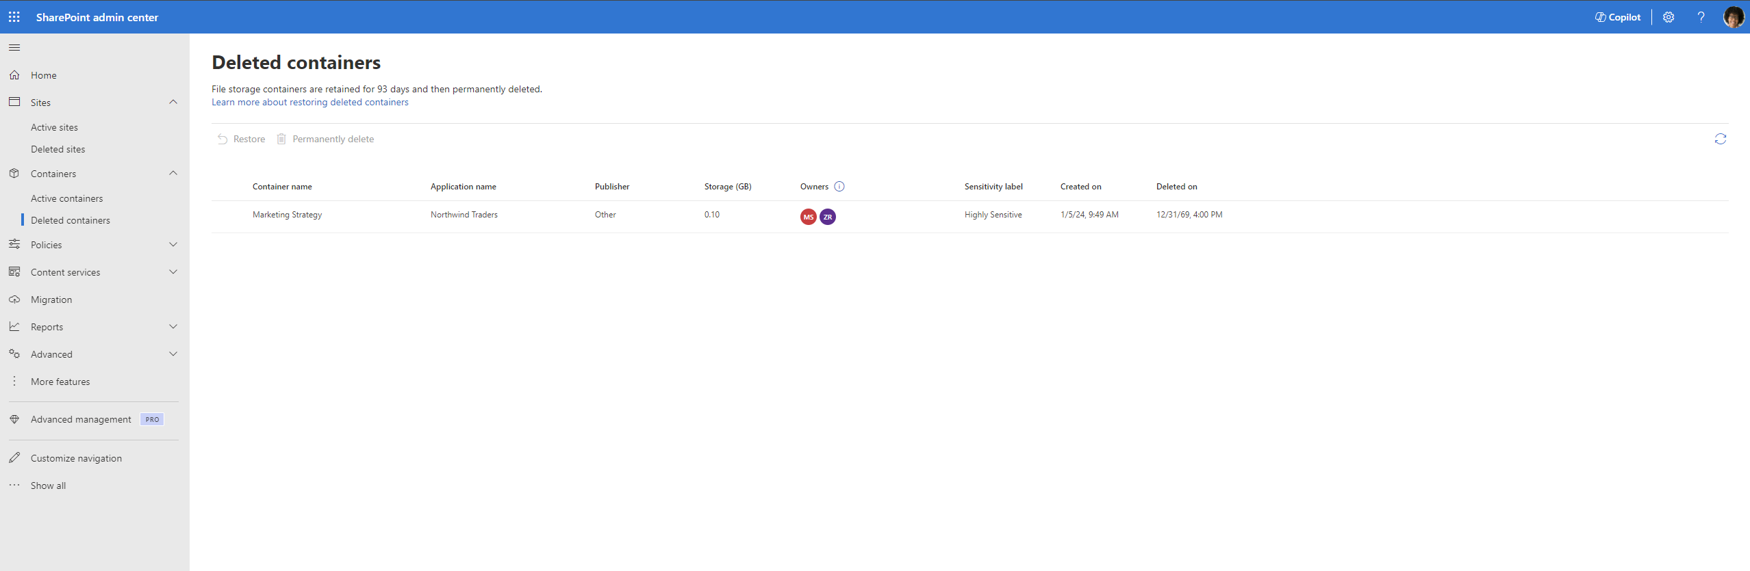Image resolution: width=1750 pixels, height=571 pixels.
Task: Sort by Container name column header
Action: pos(282,186)
